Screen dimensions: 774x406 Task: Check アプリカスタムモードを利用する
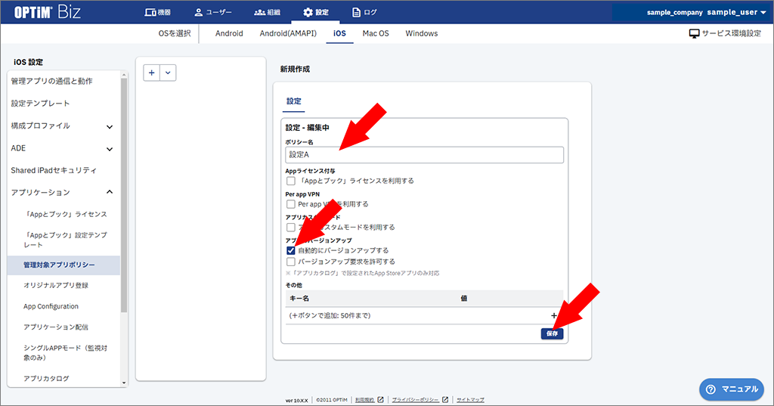291,228
